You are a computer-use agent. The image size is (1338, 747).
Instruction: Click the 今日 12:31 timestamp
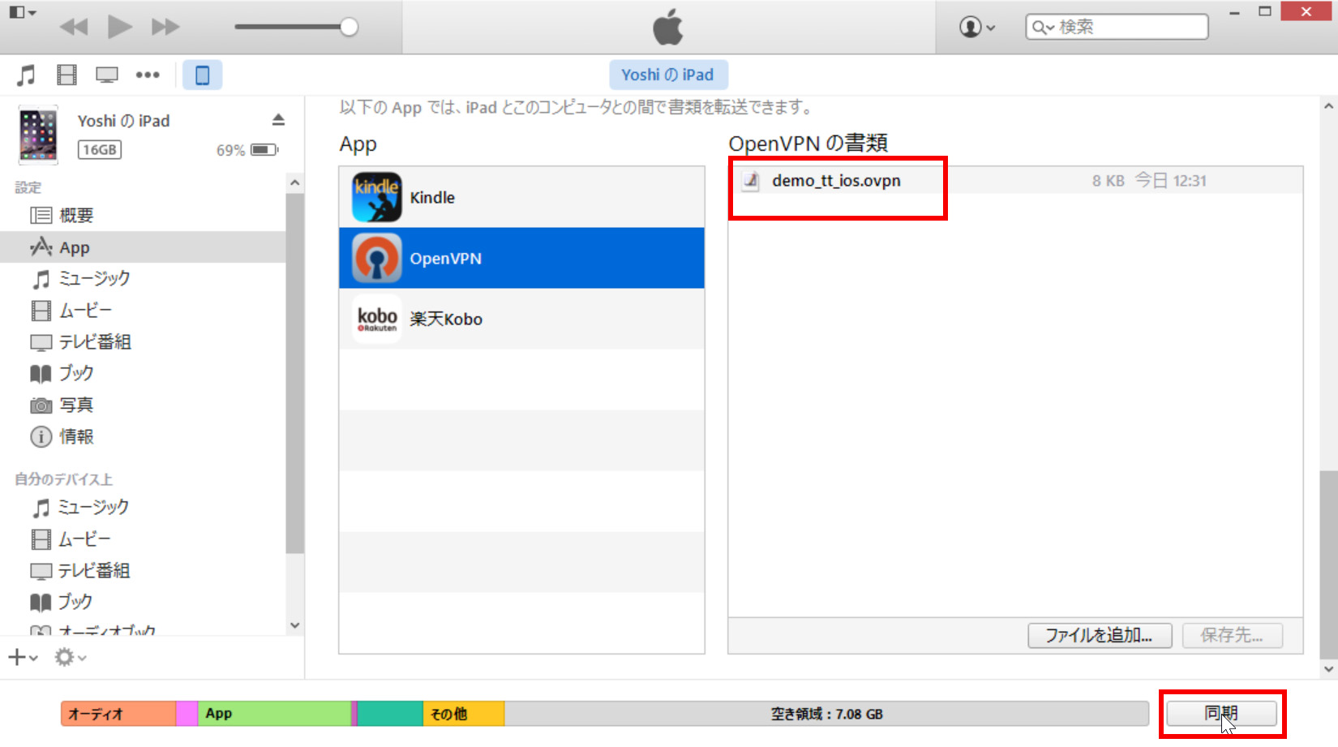(1170, 180)
